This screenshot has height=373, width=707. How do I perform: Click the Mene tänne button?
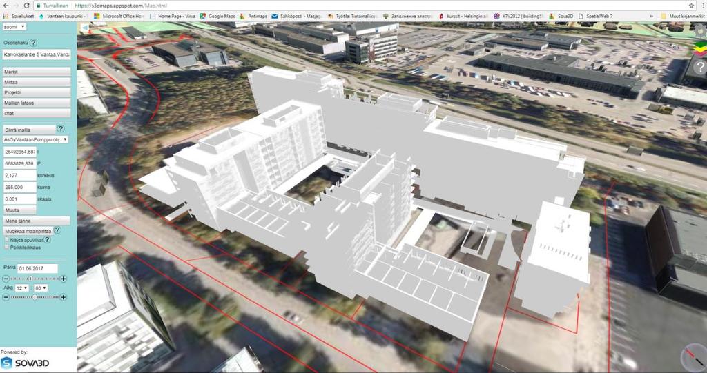coord(37,221)
